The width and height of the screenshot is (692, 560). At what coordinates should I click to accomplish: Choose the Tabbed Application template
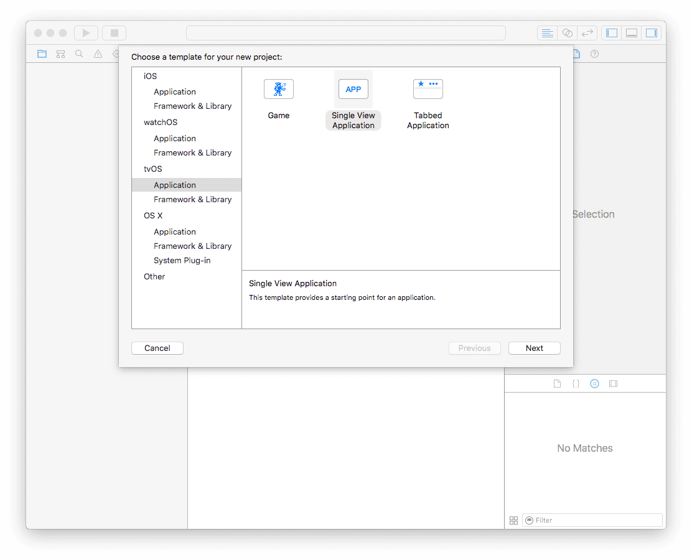428,104
